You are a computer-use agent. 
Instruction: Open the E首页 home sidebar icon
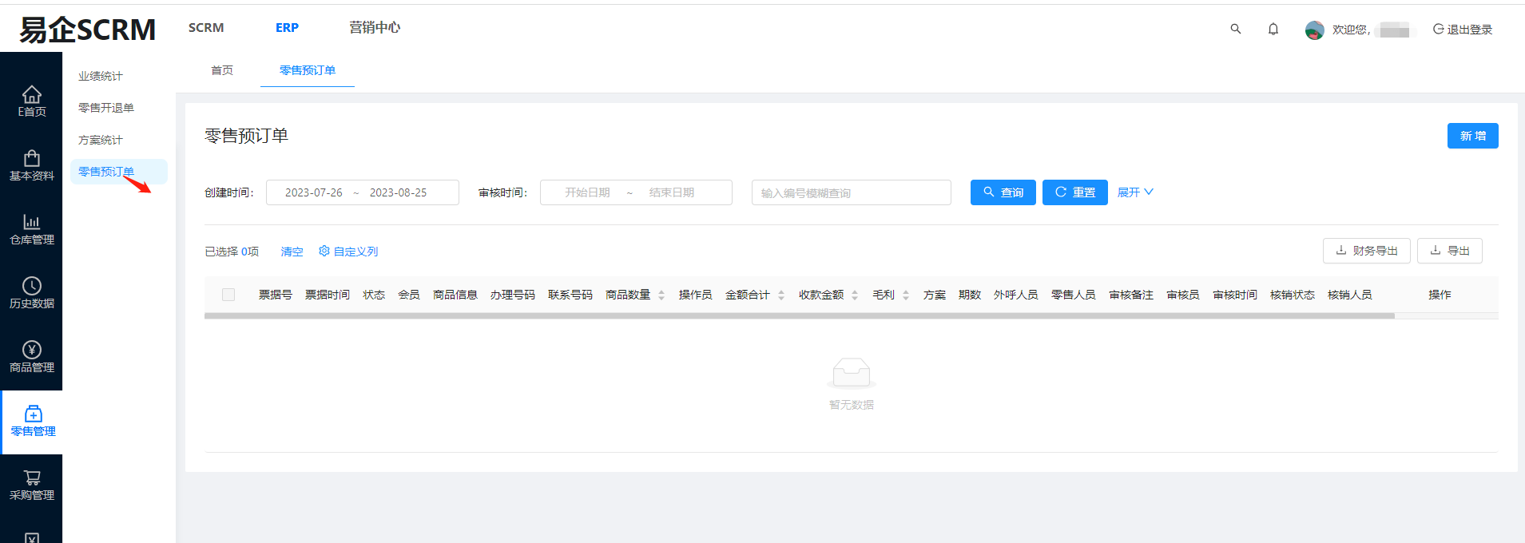click(x=31, y=101)
